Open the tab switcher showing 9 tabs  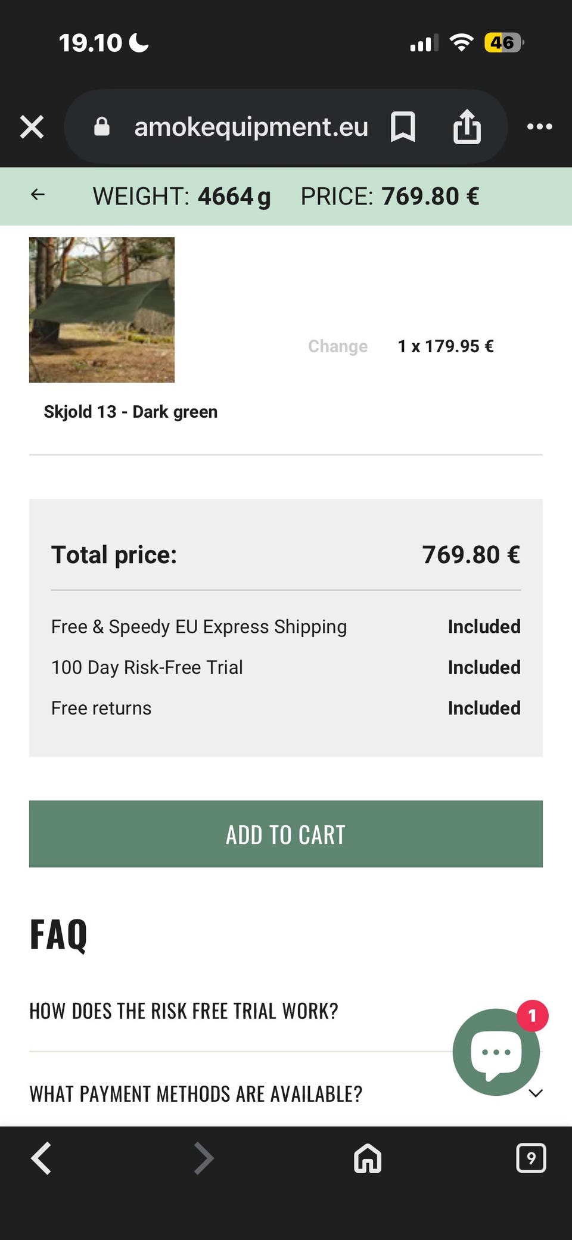(x=530, y=1158)
